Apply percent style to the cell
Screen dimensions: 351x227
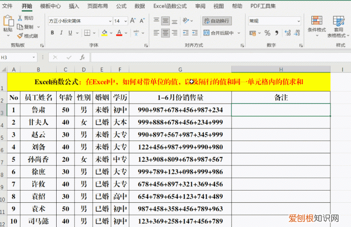(267, 33)
